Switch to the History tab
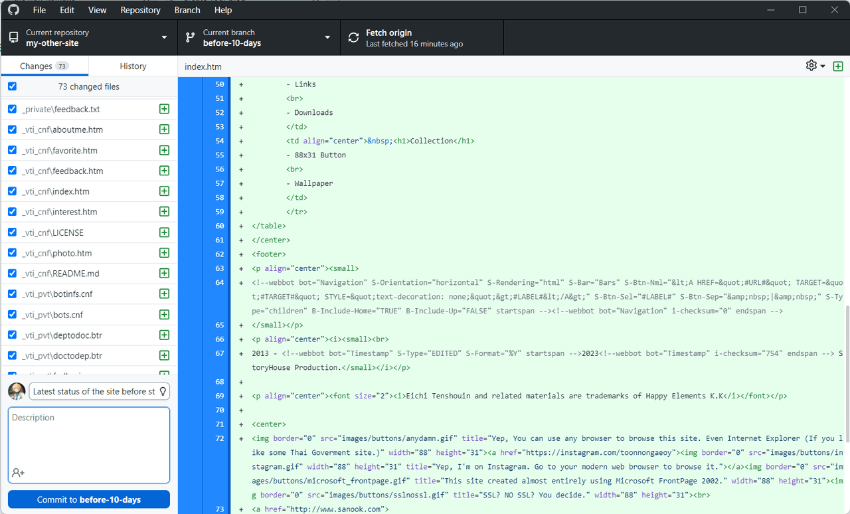This screenshot has height=514, width=850. 133,66
